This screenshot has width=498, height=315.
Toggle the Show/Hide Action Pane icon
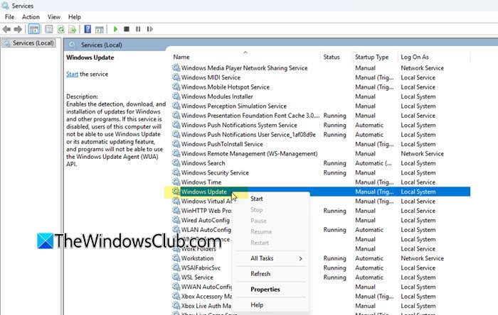[100, 29]
